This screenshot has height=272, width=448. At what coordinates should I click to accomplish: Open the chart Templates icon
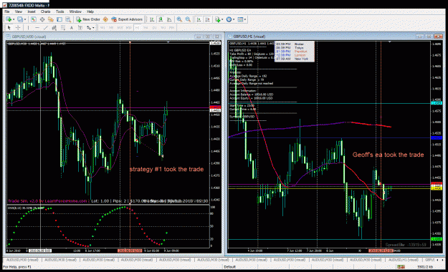240,19
